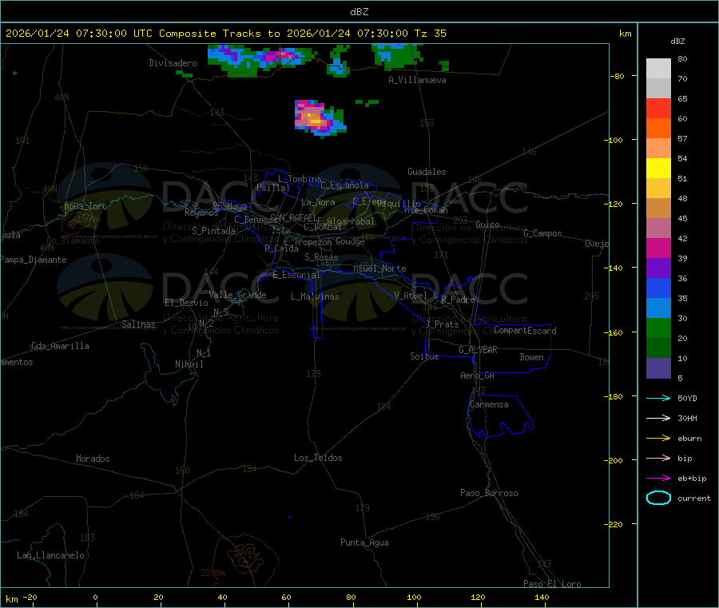
Task: Click the echo band right of Divisadero
Action: (x=261, y=60)
